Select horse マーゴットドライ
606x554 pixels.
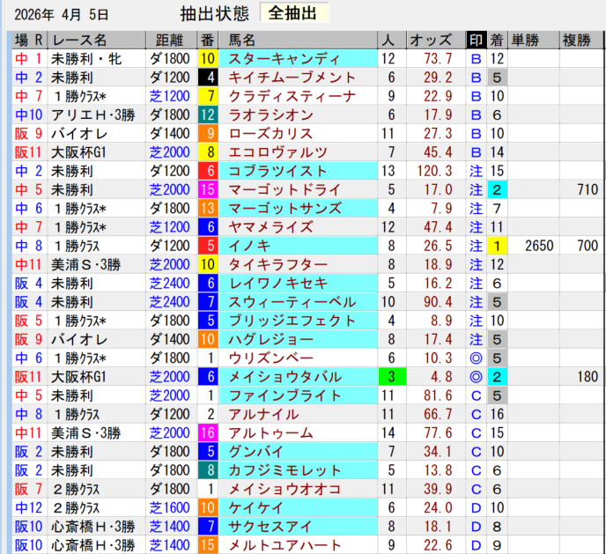298,189
